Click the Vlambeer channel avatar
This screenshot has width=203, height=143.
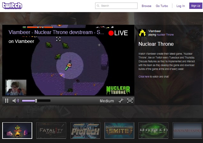click(x=142, y=32)
